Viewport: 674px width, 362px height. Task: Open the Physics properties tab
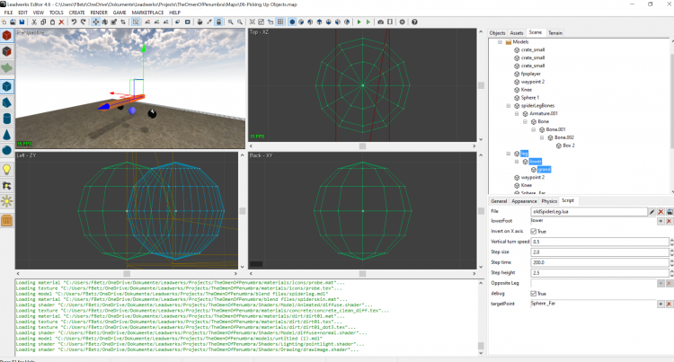(x=548, y=200)
